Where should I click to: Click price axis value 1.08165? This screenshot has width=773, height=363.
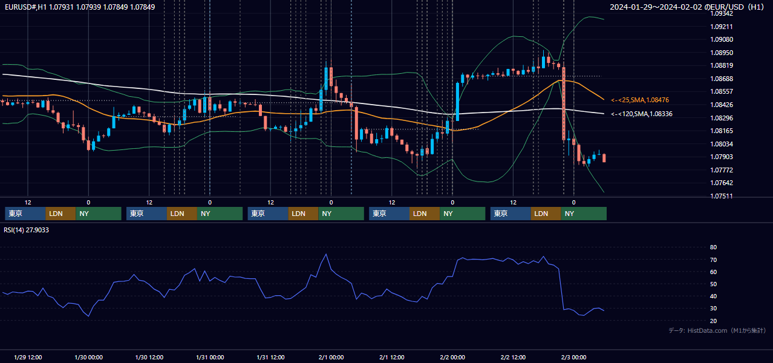(x=722, y=131)
